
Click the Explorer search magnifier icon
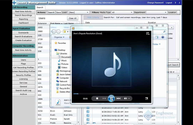[164, 32]
